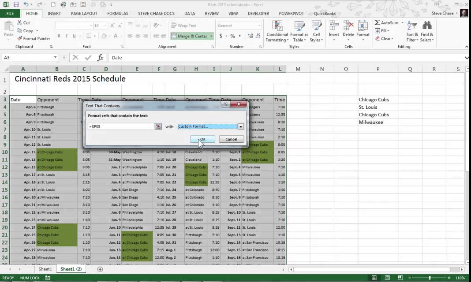Select cell P3 Chicago Cubs
471x282 pixels.
pyautogui.click(x=378, y=100)
